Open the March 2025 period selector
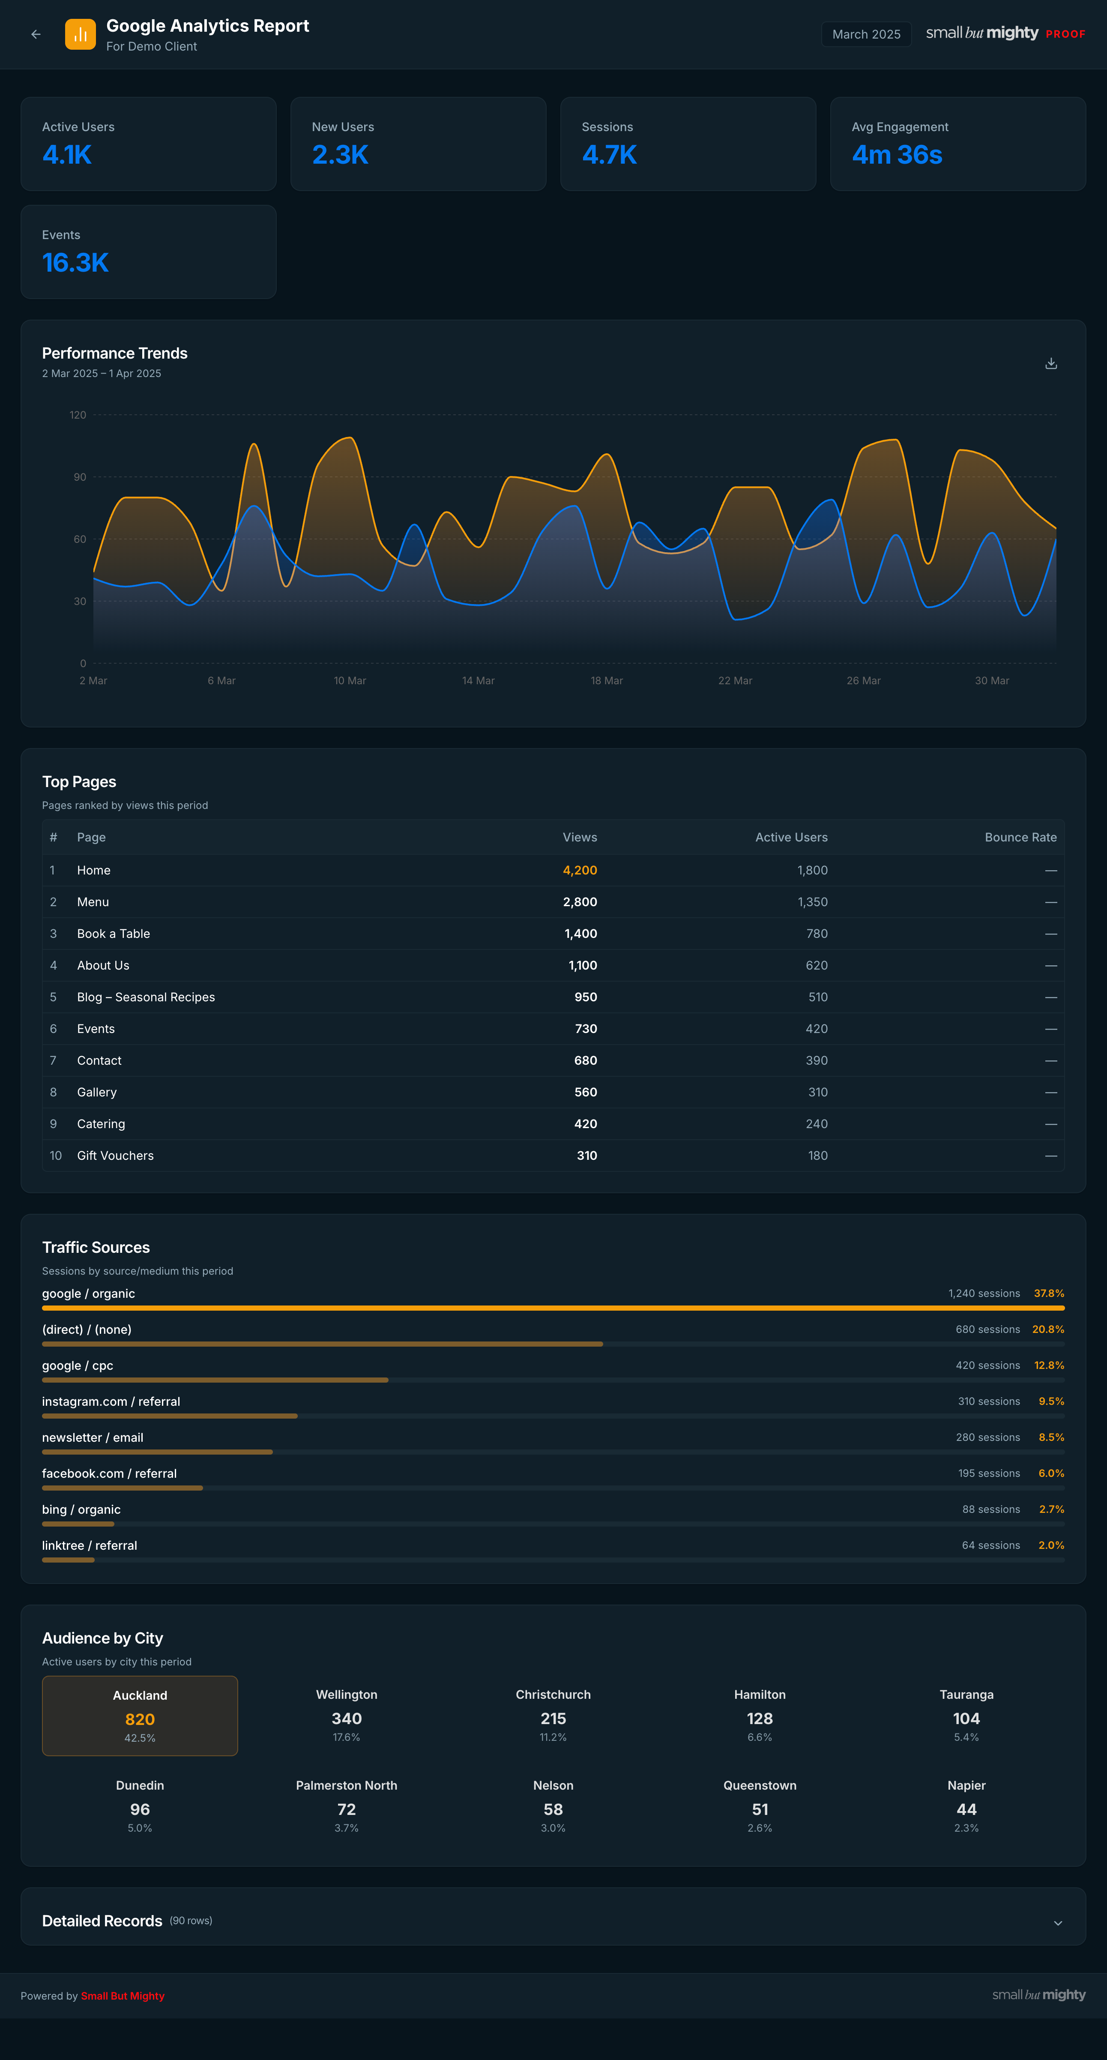The height and width of the screenshot is (2060, 1107). tap(866, 34)
